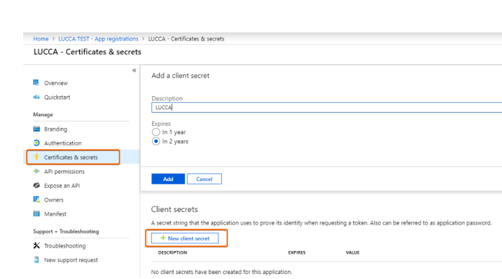
Task: Collapse the sidebar with double chevron
Action: point(134,70)
